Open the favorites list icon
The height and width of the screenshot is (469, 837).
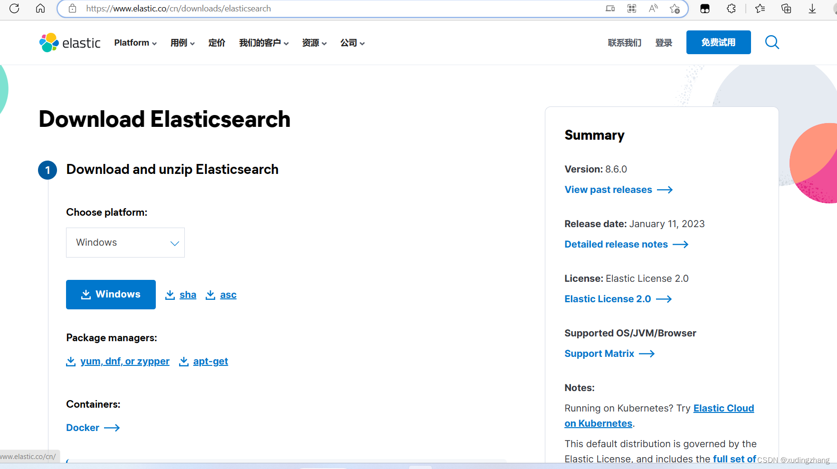point(760,8)
